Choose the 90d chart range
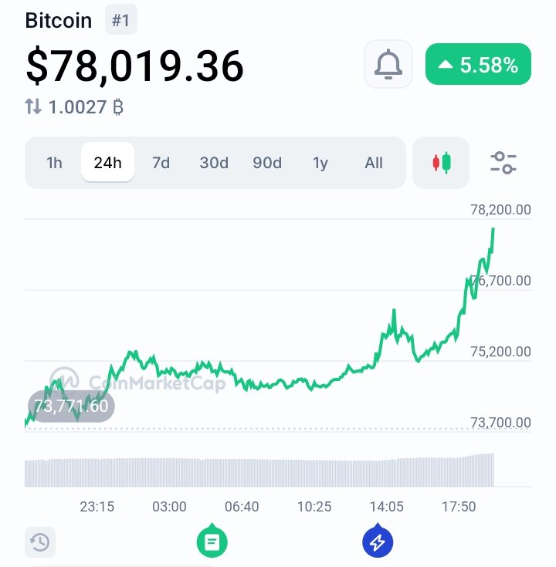Screen dimensions: 556x567 pos(267,163)
